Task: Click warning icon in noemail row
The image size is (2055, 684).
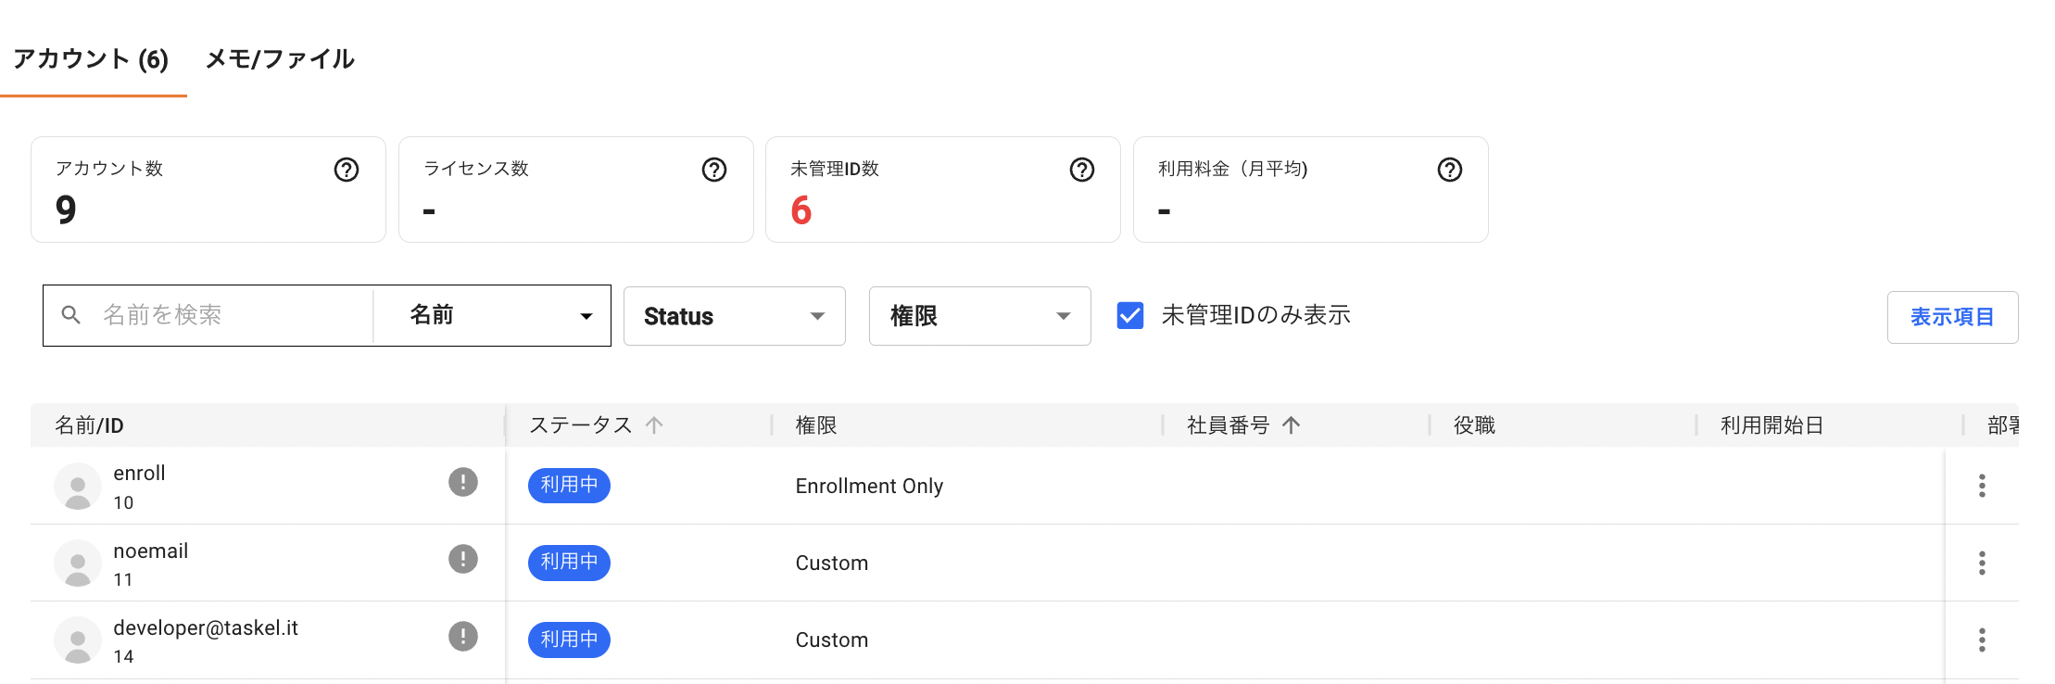Action: 463,559
